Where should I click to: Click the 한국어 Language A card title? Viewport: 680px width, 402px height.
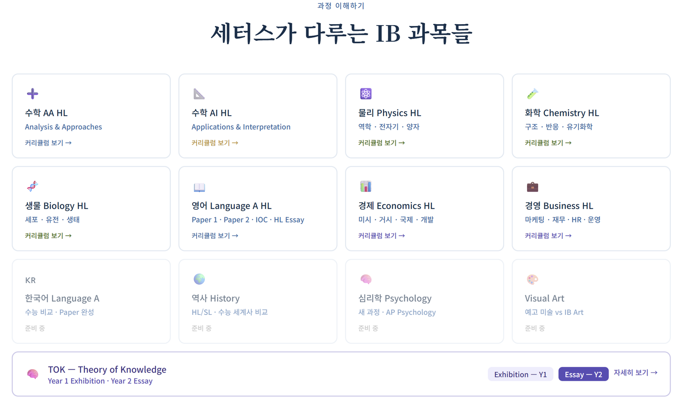pos(62,298)
